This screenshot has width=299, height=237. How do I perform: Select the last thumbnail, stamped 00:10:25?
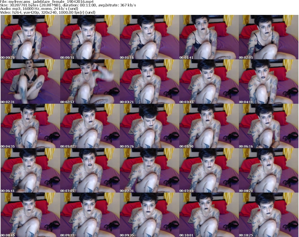click(269, 215)
